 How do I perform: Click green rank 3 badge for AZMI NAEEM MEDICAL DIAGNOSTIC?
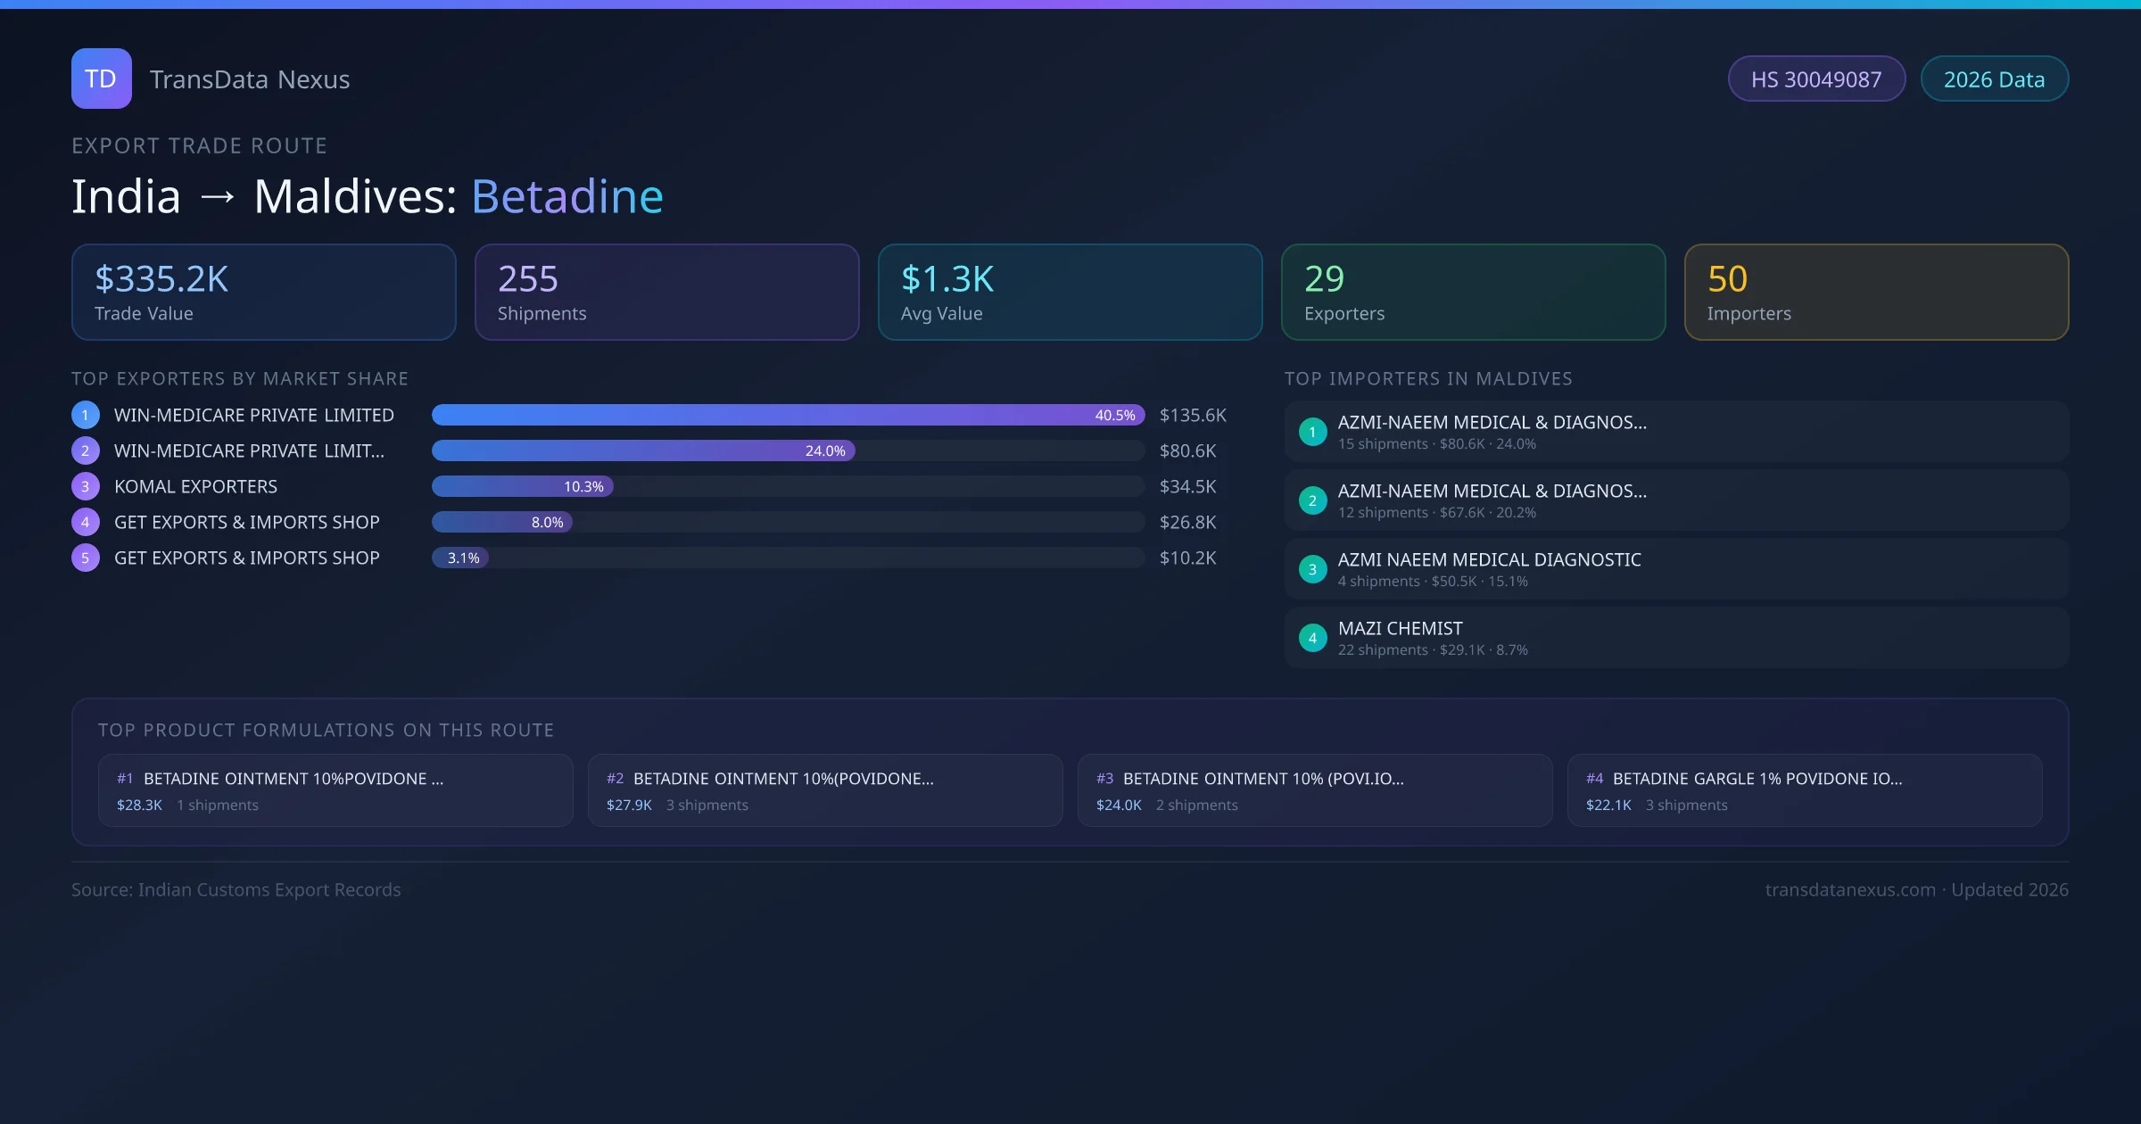[x=1312, y=569]
